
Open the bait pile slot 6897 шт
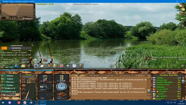62,95
